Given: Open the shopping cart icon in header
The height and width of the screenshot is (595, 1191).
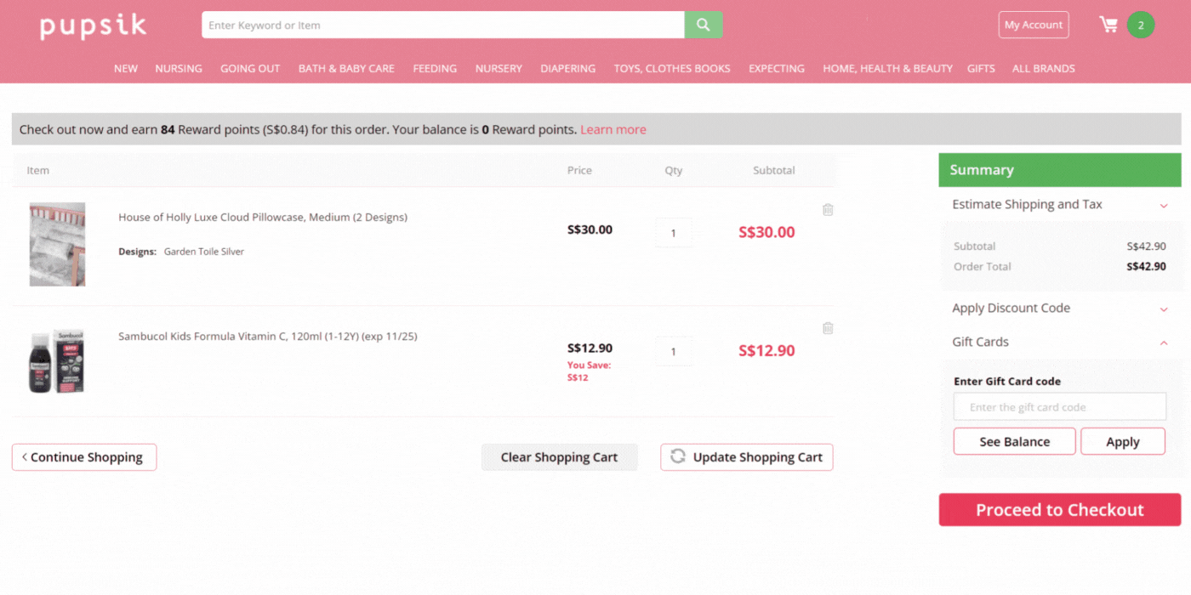Looking at the screenshot, I should [x=1108, y=25].
